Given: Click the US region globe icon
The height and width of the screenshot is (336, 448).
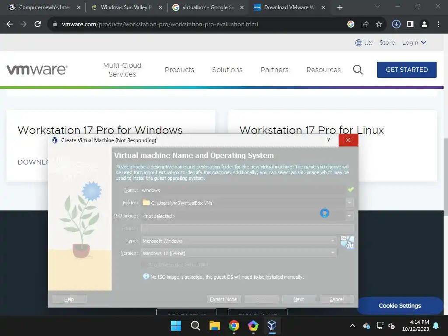Looking at the screenshot, I should (359, 43).
